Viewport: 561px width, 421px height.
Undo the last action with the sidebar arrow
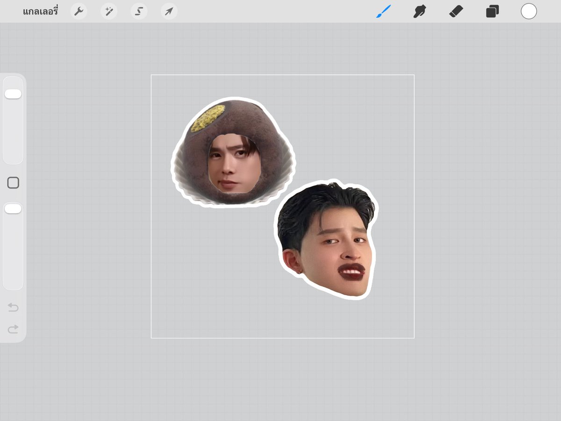[13, 307]
